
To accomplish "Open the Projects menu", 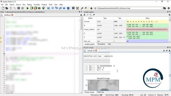I will [44, 5].
